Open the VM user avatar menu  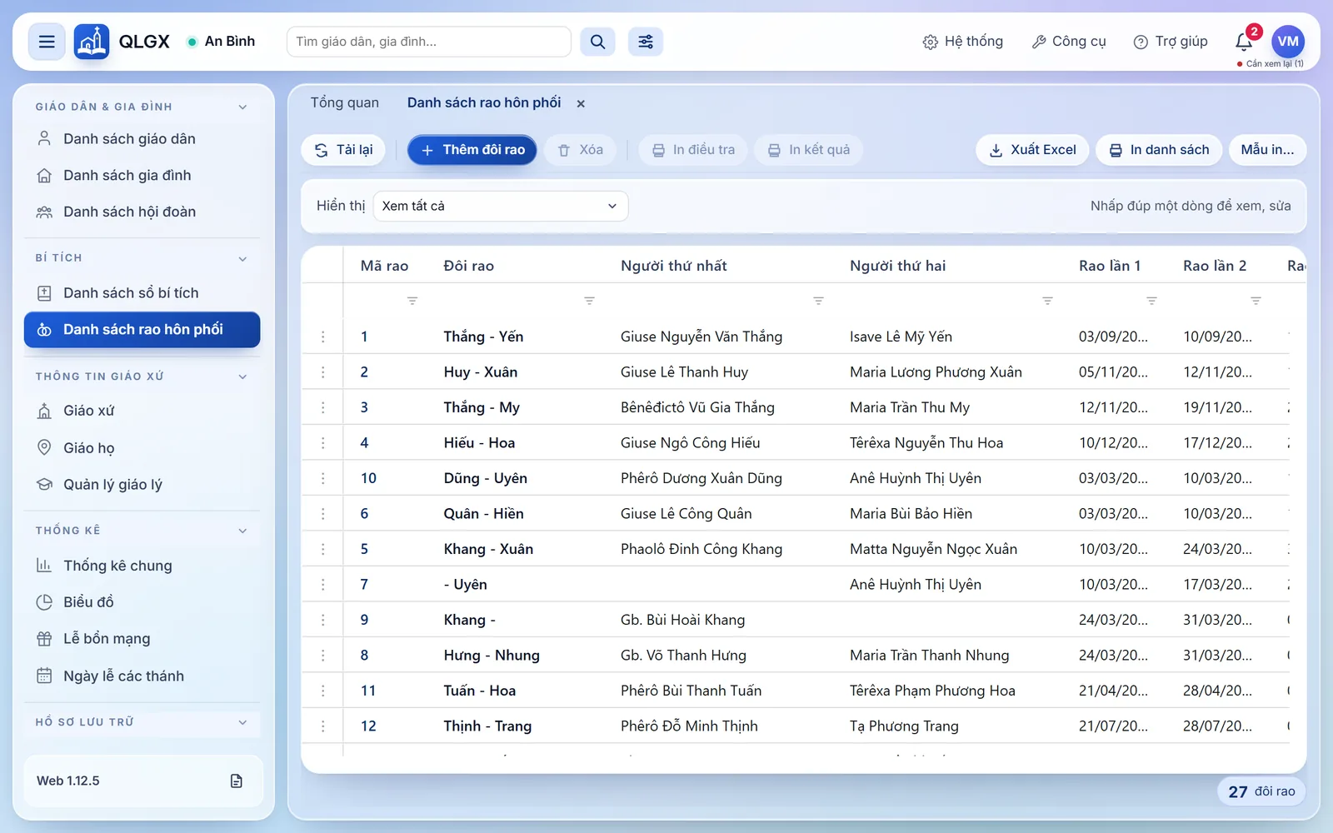[x=1288, y=41]
